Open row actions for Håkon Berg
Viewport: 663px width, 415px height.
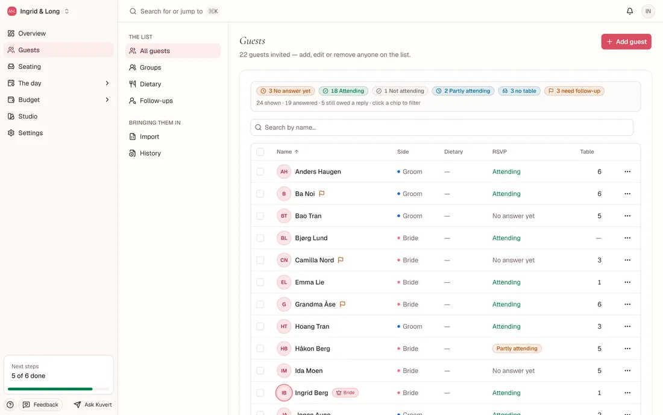(627, 349)
